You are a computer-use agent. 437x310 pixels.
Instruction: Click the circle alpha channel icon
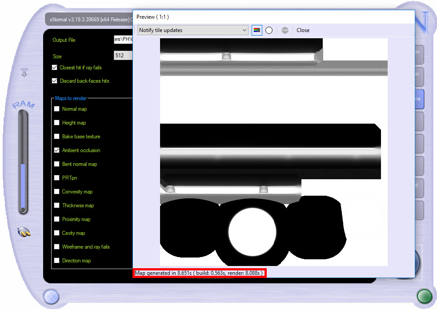[269, 30]
